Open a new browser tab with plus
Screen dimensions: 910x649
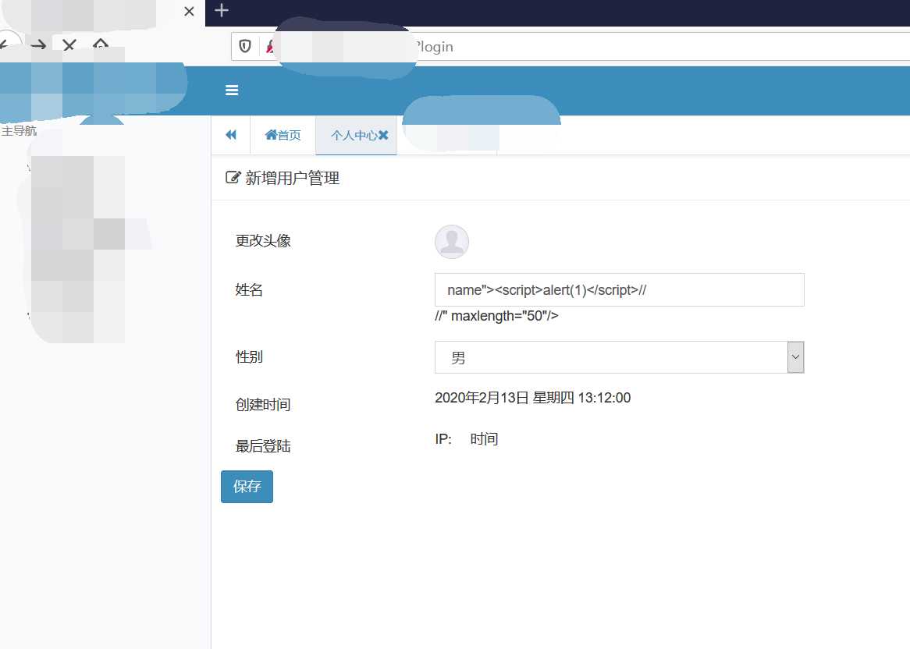click(x=221, y=10)
